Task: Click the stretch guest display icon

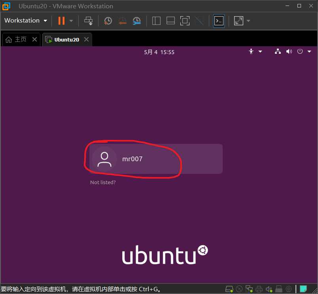Action: coord(238,21)
